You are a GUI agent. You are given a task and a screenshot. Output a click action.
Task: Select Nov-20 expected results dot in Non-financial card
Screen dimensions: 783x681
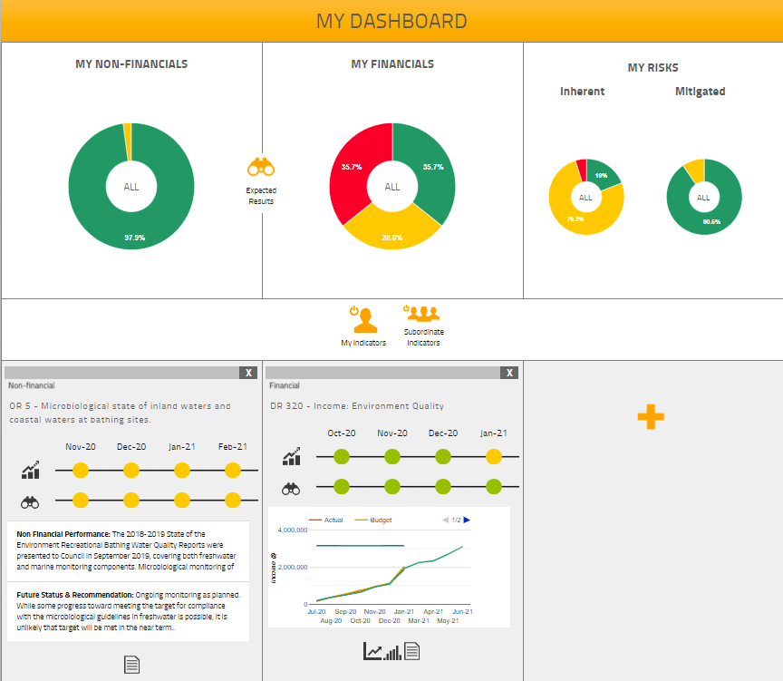coord(81,501)
